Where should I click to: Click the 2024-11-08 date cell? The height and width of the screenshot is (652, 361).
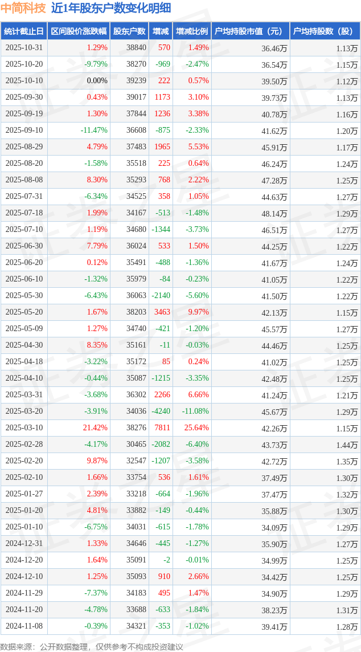(24, 626)
